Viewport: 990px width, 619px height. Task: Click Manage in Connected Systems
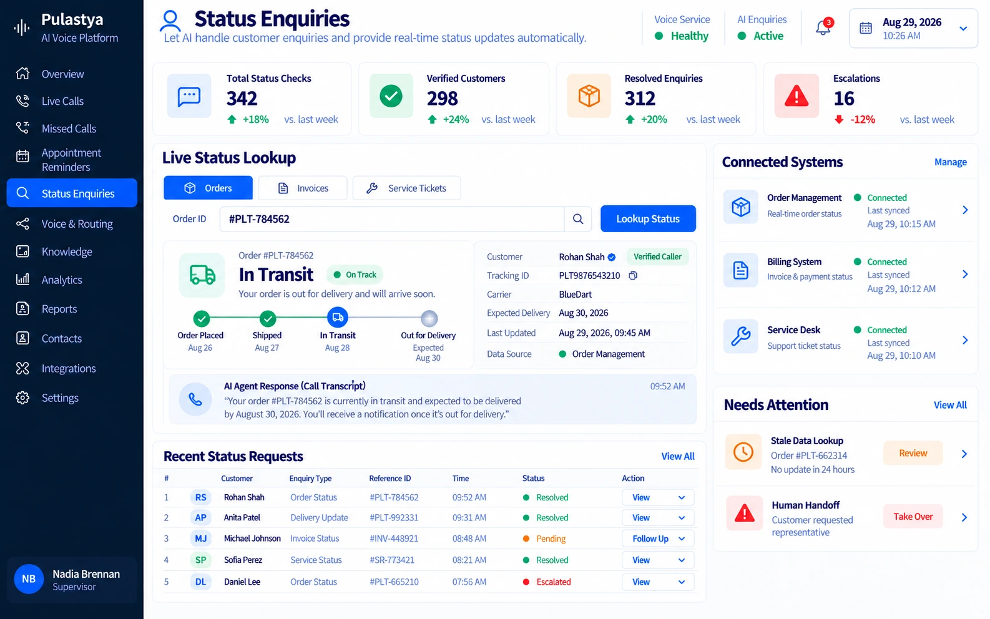(950, 162)
